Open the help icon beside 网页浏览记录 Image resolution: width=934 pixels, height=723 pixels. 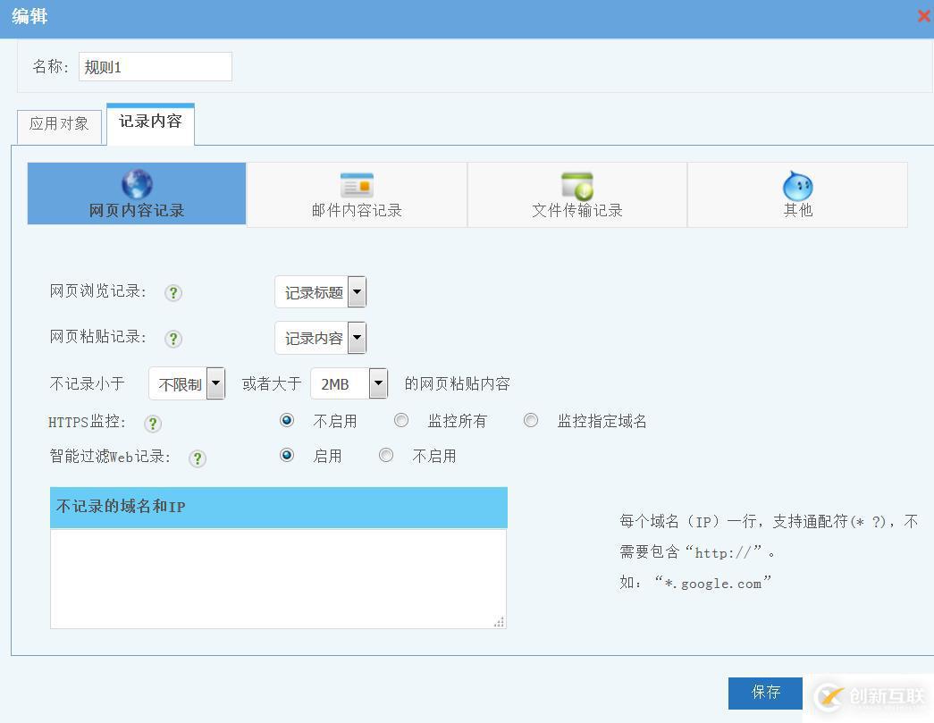(172, 292)
